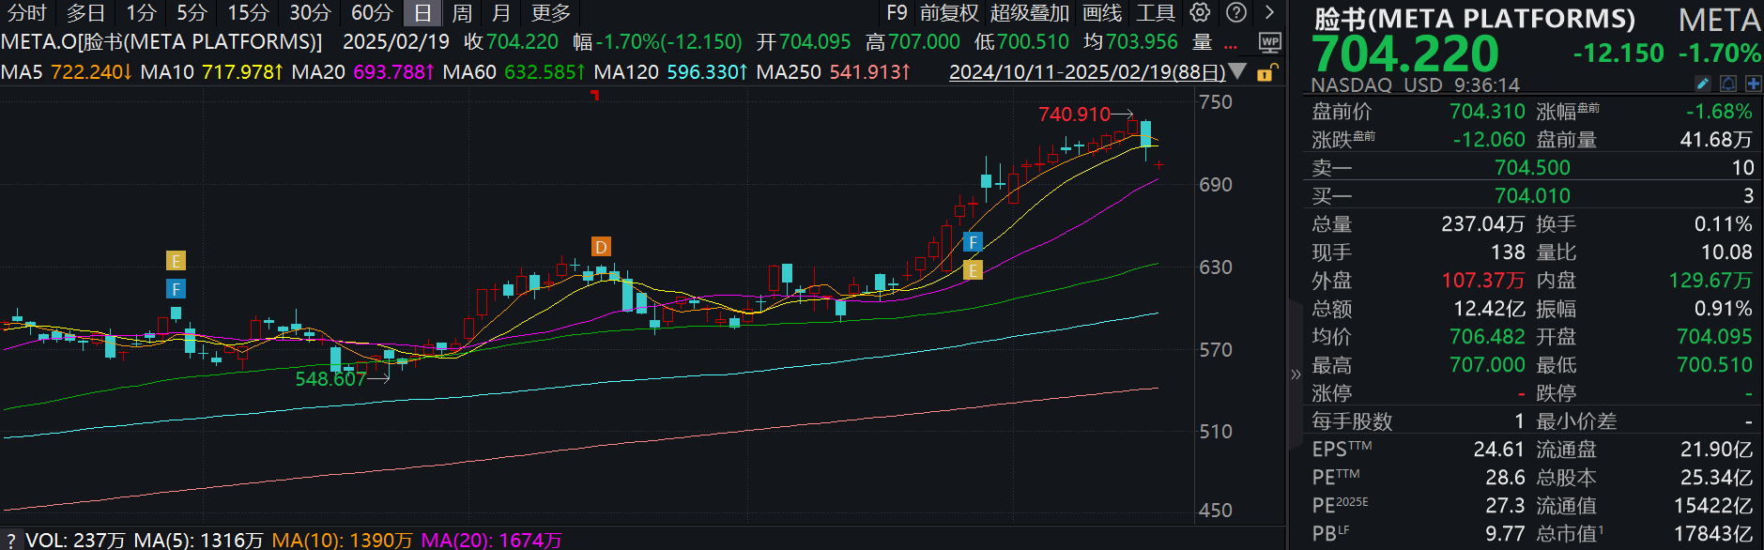Open the F9 deep data view

(x=897, y=13)
